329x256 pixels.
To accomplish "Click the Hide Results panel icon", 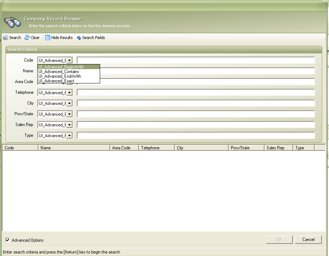I will tap(48, 38).
